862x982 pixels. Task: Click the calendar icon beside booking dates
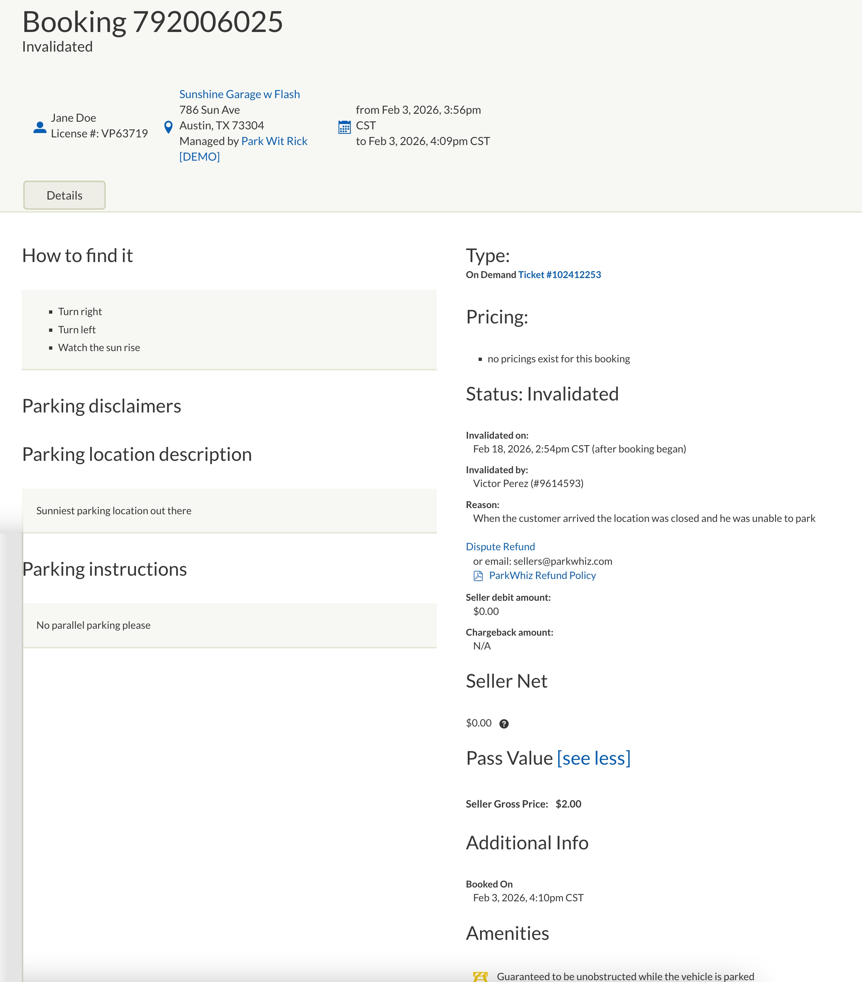coord(345,127)
